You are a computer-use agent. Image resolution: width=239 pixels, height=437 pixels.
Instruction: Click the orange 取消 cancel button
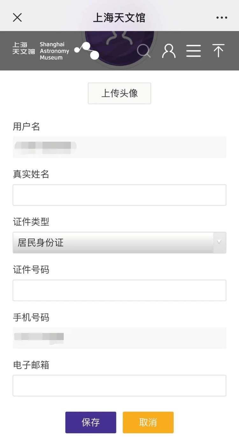coord(148,422)
